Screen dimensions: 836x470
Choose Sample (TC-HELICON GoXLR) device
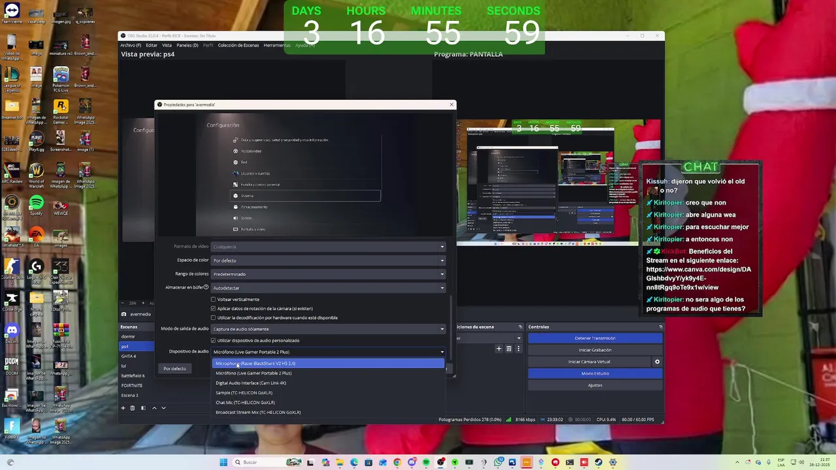pos(329,392)
